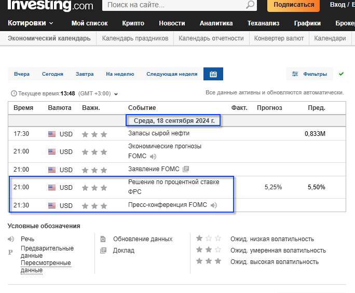Click previous value 5,50%
This screenshot has width=355, height=293.
[x=316, y=187]
